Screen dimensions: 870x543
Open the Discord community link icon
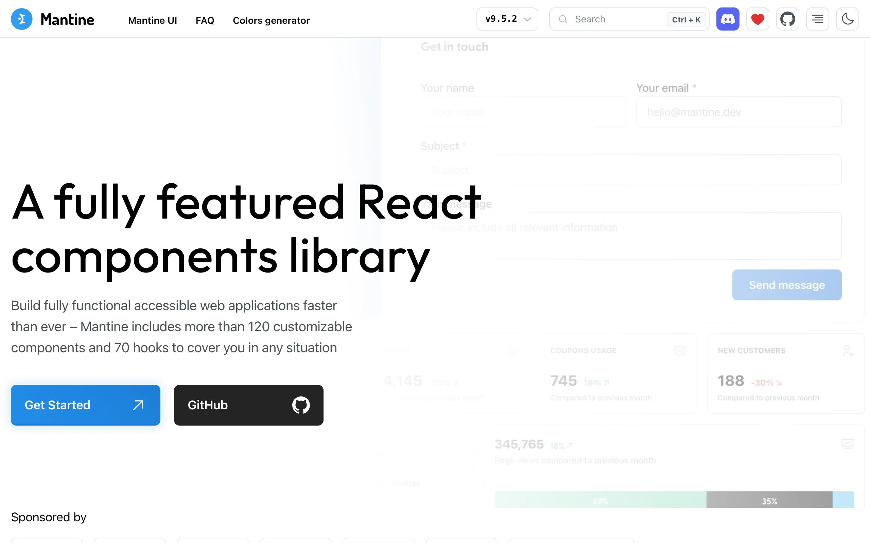pos(728,19)
